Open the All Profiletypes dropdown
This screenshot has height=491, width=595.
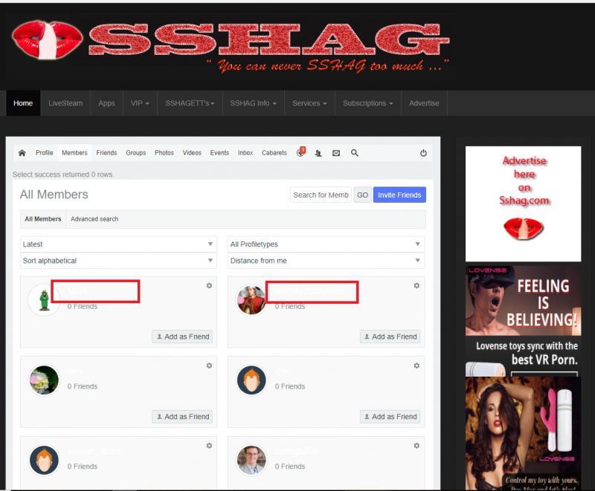pyautogui.click(x=326, y=244)
